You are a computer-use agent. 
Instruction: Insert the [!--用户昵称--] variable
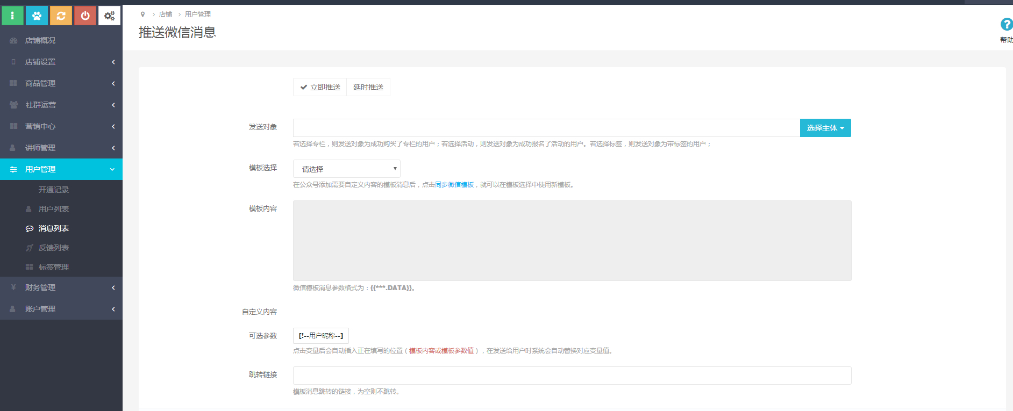pos(321,336)
